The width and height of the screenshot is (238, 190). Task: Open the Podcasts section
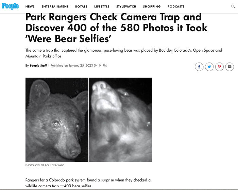pos(176,6)
